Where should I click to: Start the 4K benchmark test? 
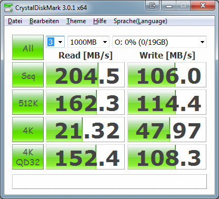coord(28,130)
